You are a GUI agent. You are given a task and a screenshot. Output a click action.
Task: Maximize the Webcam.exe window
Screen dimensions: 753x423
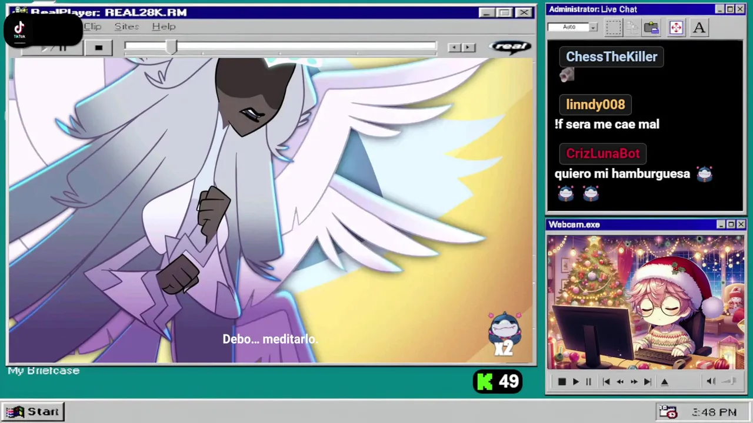click(731, 224)
